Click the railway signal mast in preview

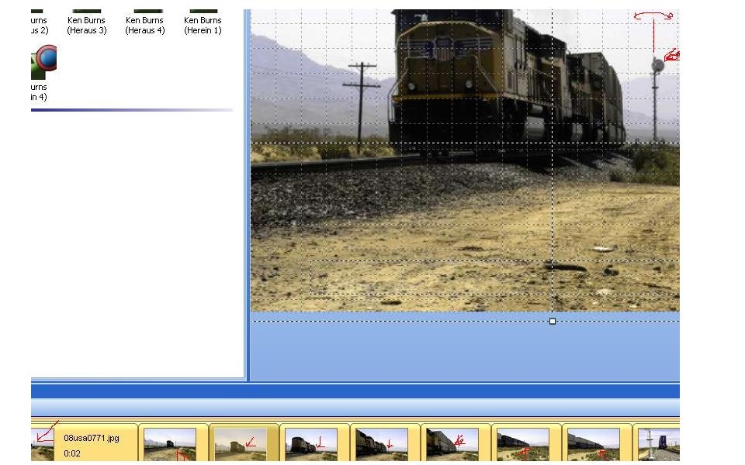pos(656,93)
